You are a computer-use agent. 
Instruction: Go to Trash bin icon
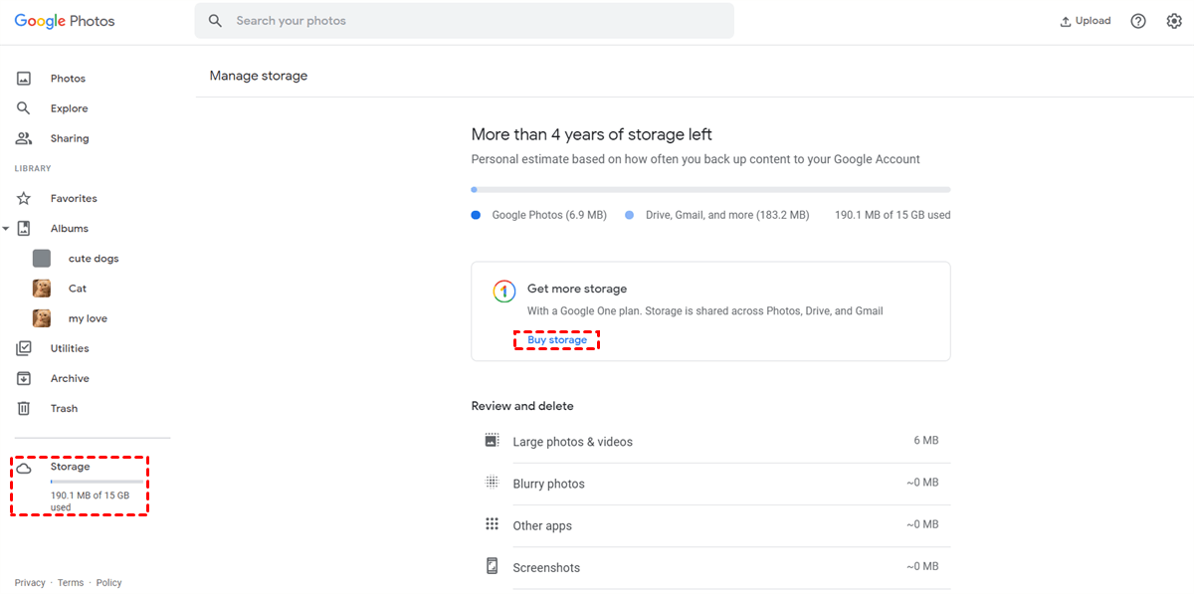(24, 408)
